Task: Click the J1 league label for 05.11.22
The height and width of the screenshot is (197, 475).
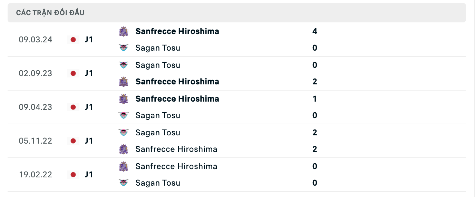Action: 89,141
